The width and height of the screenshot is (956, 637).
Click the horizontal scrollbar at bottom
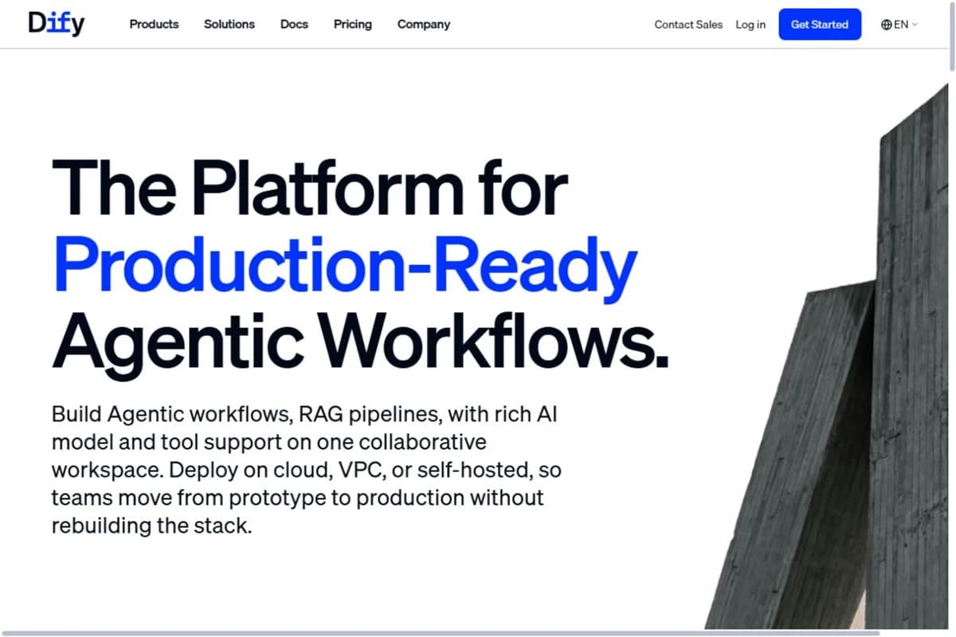pyautogui.click(x=441, y=633)
